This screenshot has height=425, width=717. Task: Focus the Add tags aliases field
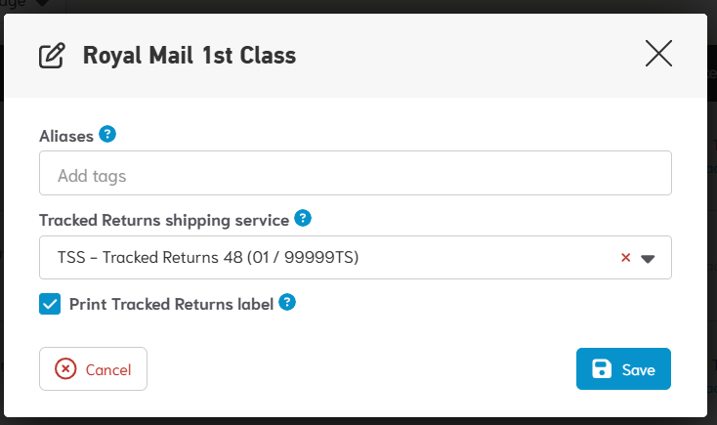pos(356,177)
